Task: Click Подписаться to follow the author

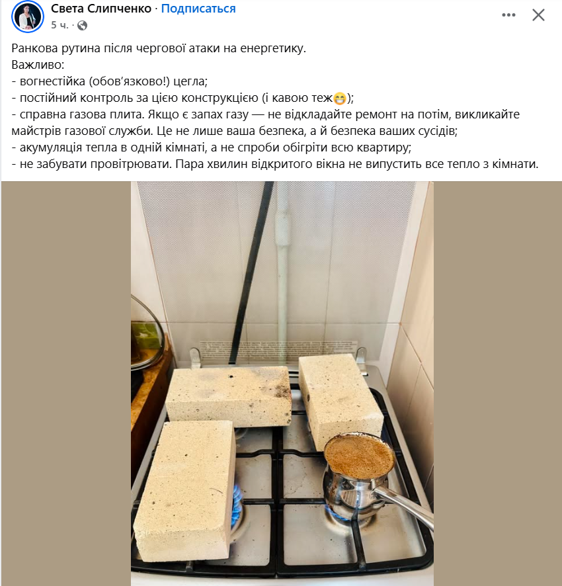Action: coord(198,8)
